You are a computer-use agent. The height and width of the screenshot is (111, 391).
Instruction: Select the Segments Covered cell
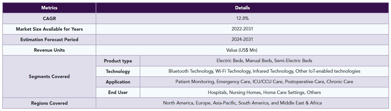(49, 76)
